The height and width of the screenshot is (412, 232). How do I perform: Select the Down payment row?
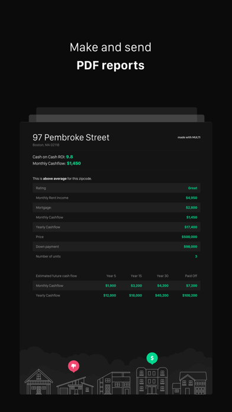(117, 246)
